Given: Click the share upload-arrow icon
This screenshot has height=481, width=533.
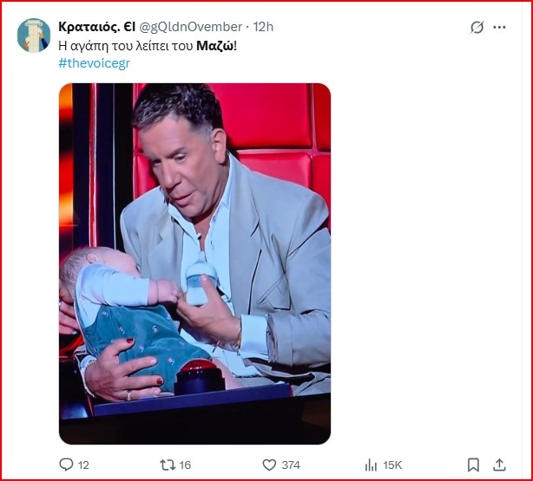Looking at the screenshot, I should [499, 465].
